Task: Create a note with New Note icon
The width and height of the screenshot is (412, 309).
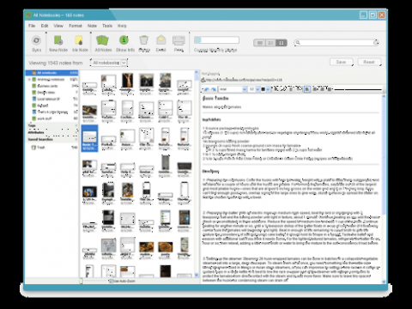Action: (58, 40)
